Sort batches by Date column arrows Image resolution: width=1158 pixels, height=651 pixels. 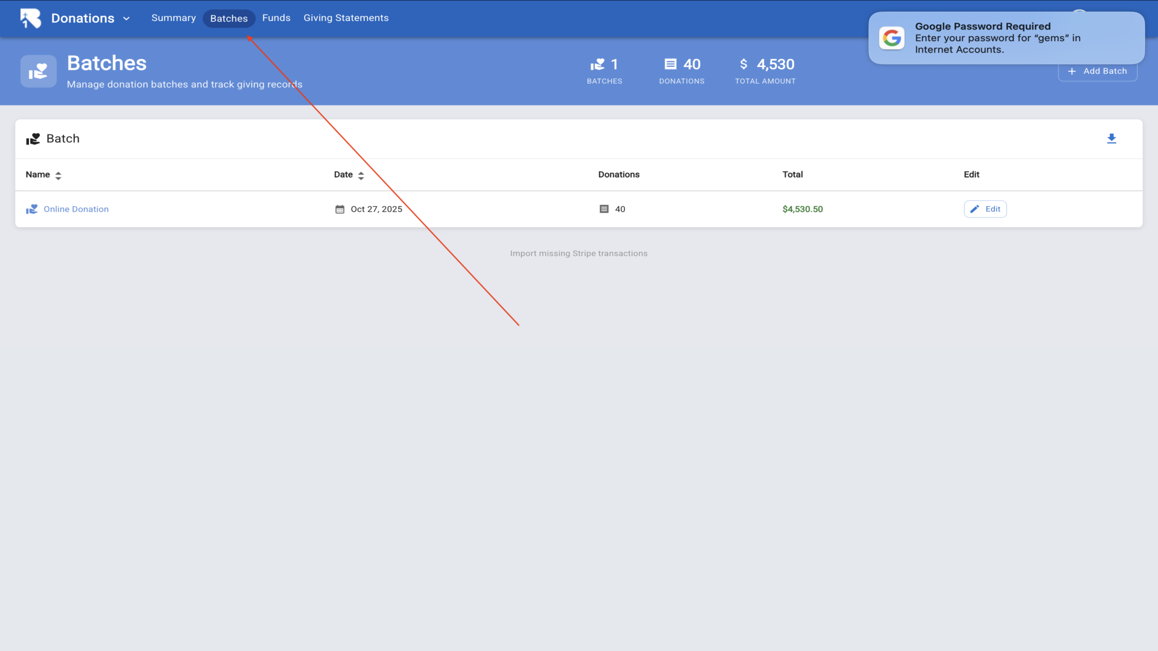pos(361,175)
